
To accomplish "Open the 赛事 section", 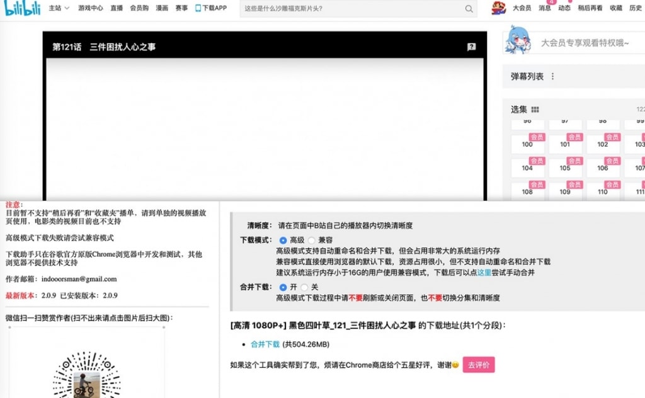I will [181, 8].
